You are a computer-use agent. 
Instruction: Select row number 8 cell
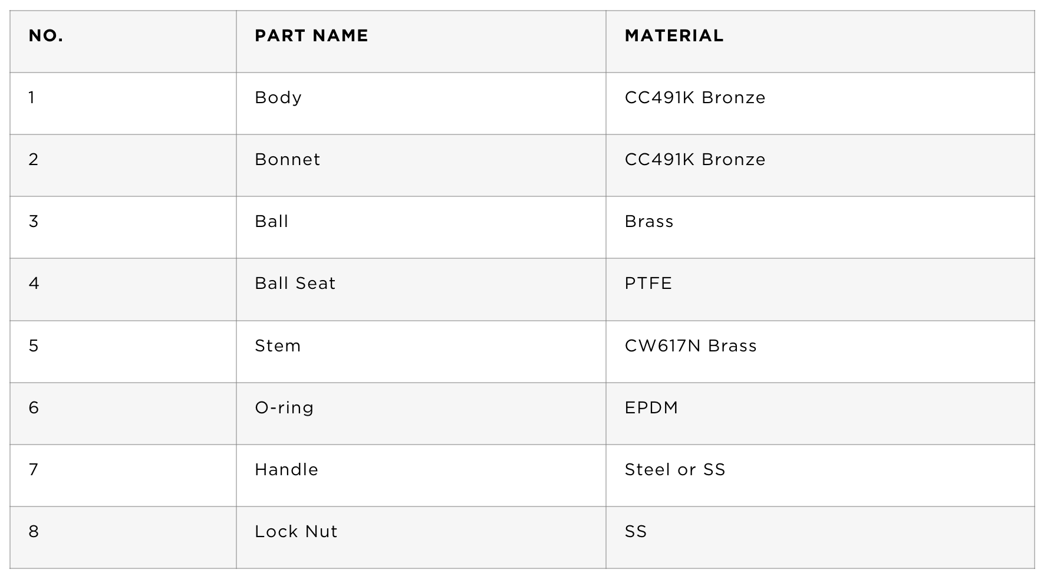point(123,538)
